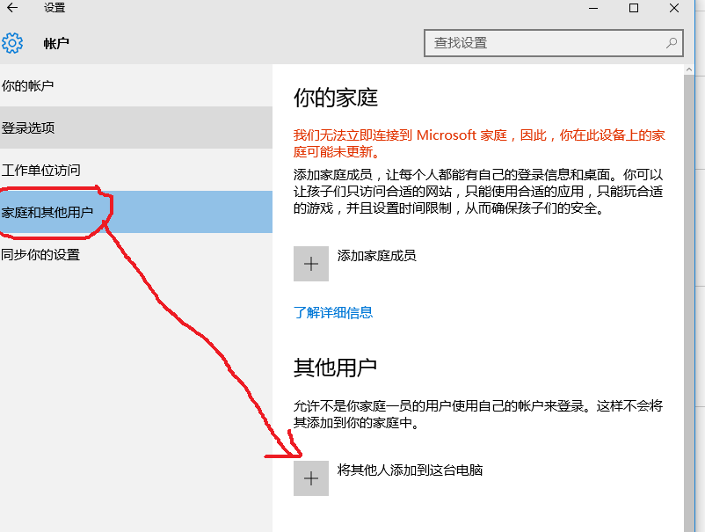Open 工作单位访问 settings
705x532 pixels.
40,170
